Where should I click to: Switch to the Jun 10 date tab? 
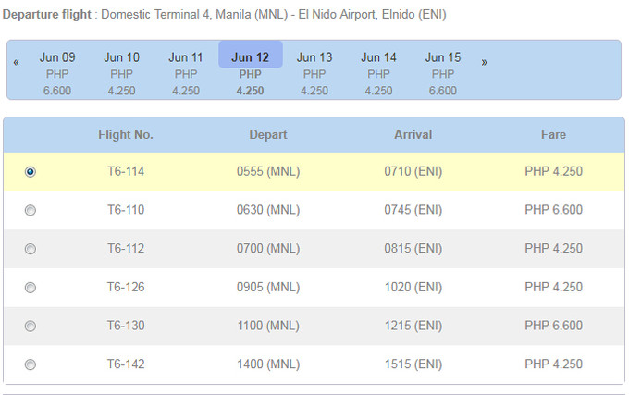point(122,73)
